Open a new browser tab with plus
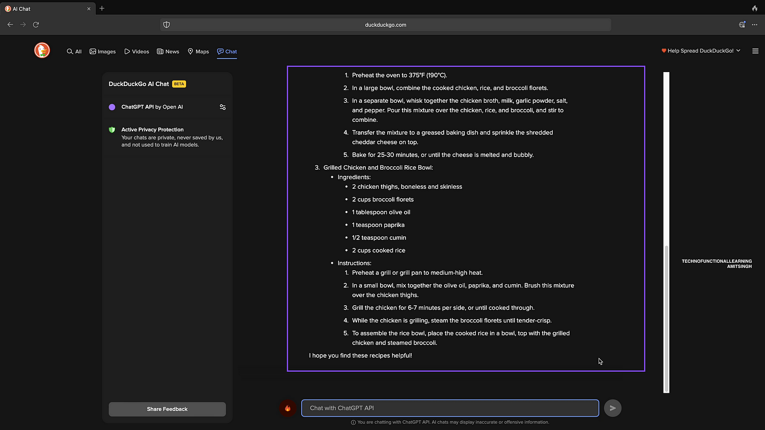This screenshot has width=765, height=430. [102, 9]
